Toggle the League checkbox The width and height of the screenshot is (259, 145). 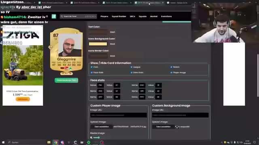pos(132,67)
